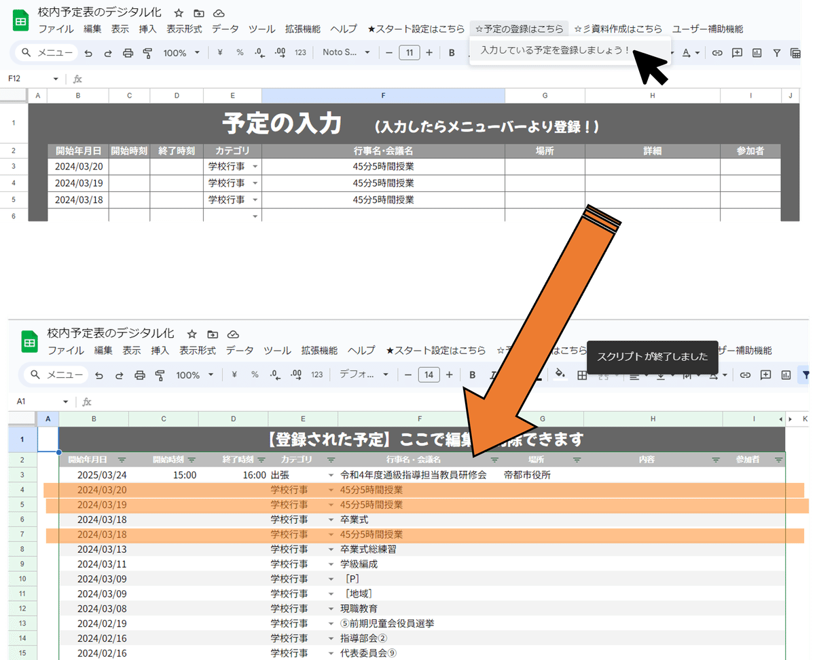Increase font size in upper toolbar

click(429, 52)
